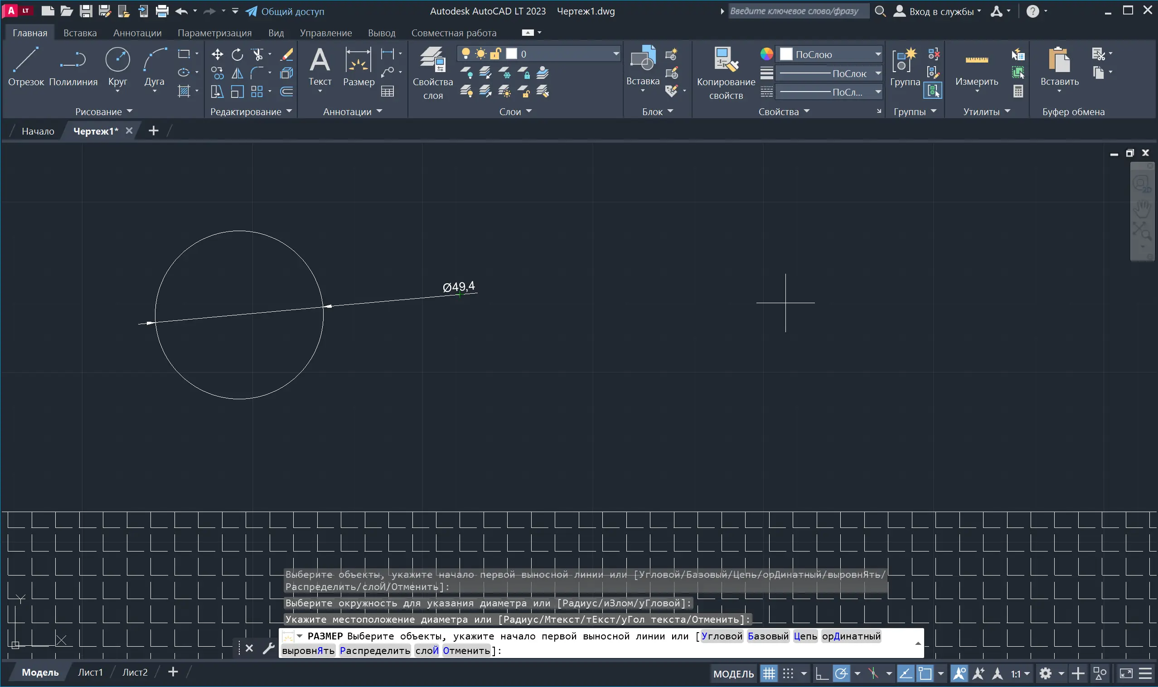This screenshot has width=1158, height=687.
Task: Expand the Рисование panel
Action: 104,111
